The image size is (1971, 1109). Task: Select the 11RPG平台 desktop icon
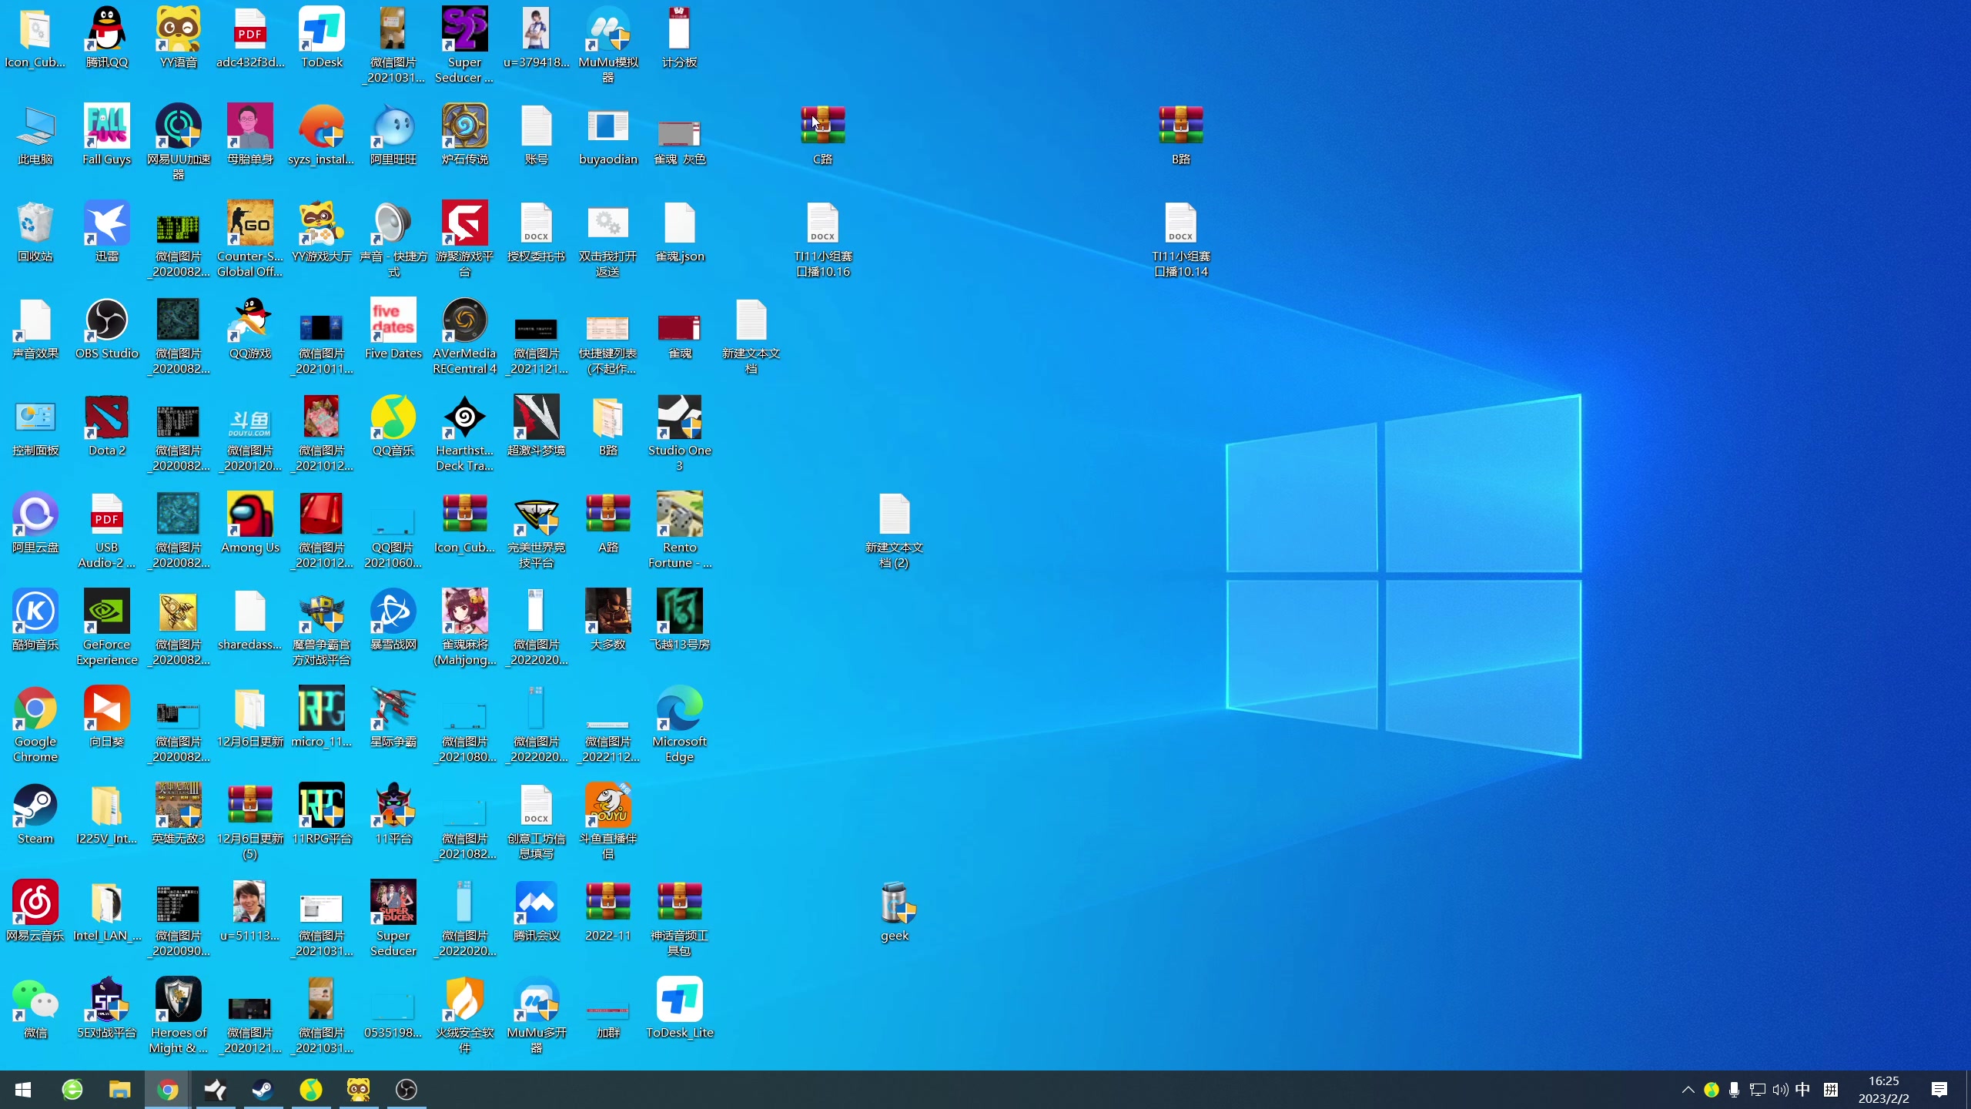322,815
